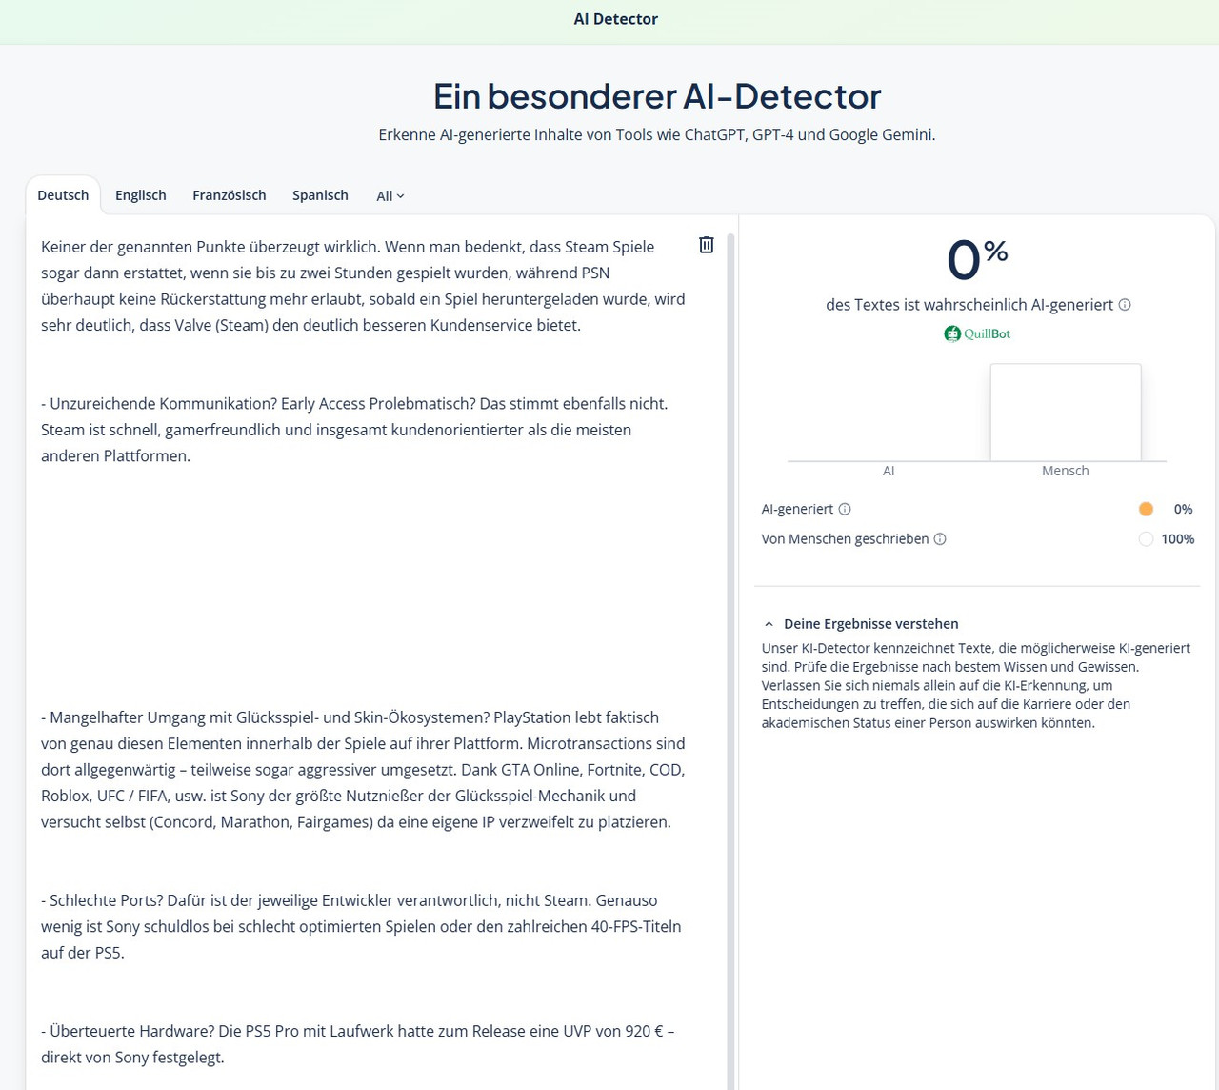Select the orange AI-generiert color dot
The image size is (1219, 1090).
(x=1146, y=509)
